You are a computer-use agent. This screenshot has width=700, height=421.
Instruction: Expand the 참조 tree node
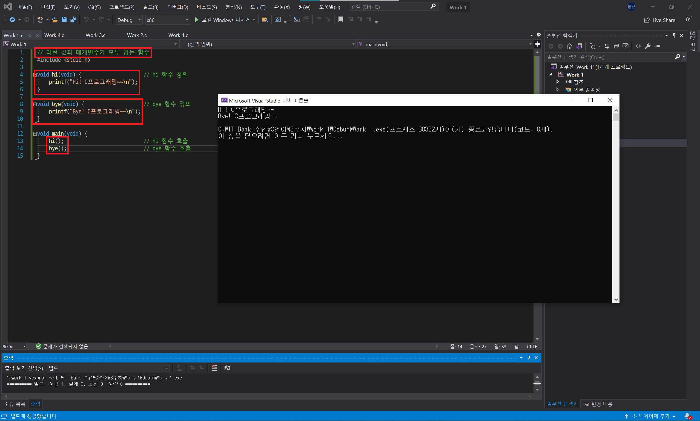pos(557,82)
